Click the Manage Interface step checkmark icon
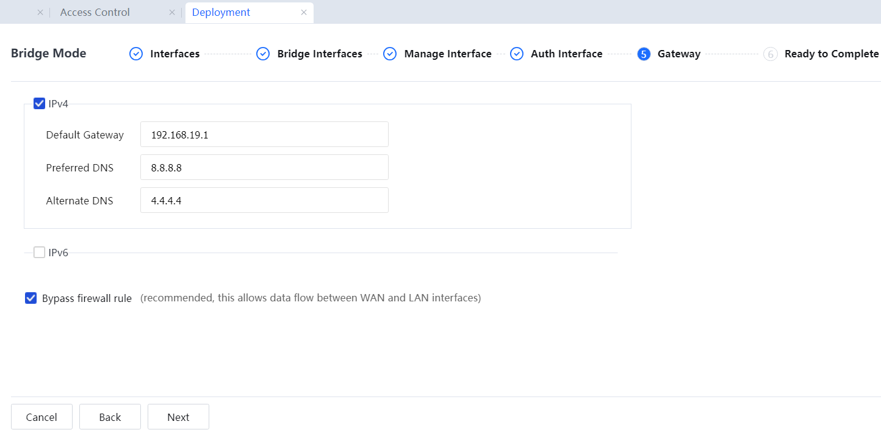Screen dimensions: 881x438 coord(390,54)
